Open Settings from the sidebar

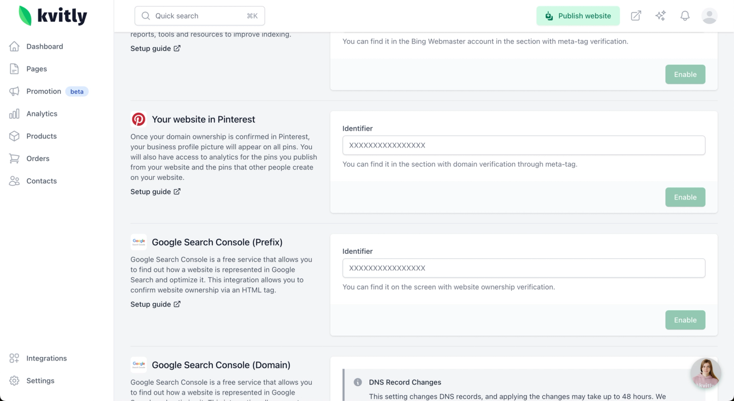click(41, 381)
